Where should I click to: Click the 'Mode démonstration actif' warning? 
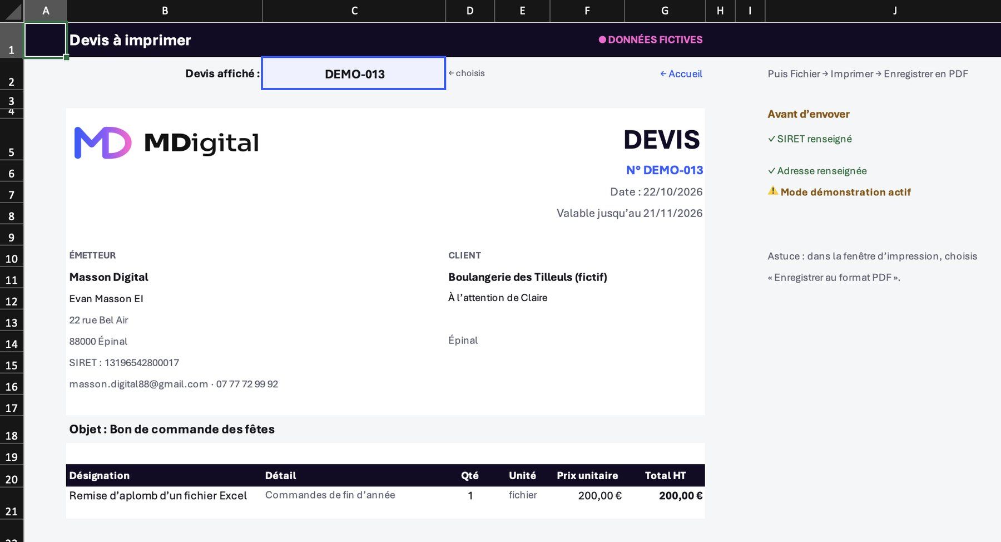click(x=839, y=192)
